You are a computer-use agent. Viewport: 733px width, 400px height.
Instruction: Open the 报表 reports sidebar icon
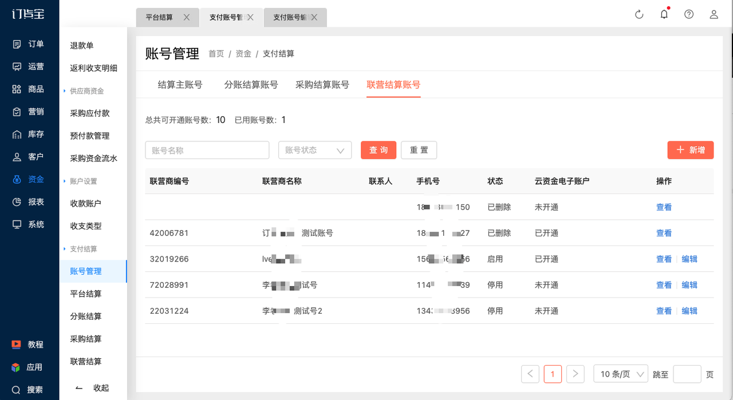pos(17,202)
